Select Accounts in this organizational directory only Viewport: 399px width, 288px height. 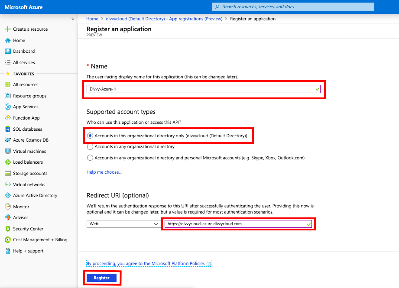point(90,136)
